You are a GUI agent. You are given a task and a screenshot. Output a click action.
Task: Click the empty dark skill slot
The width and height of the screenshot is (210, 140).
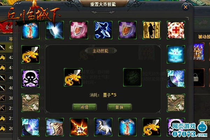(132, 77)
